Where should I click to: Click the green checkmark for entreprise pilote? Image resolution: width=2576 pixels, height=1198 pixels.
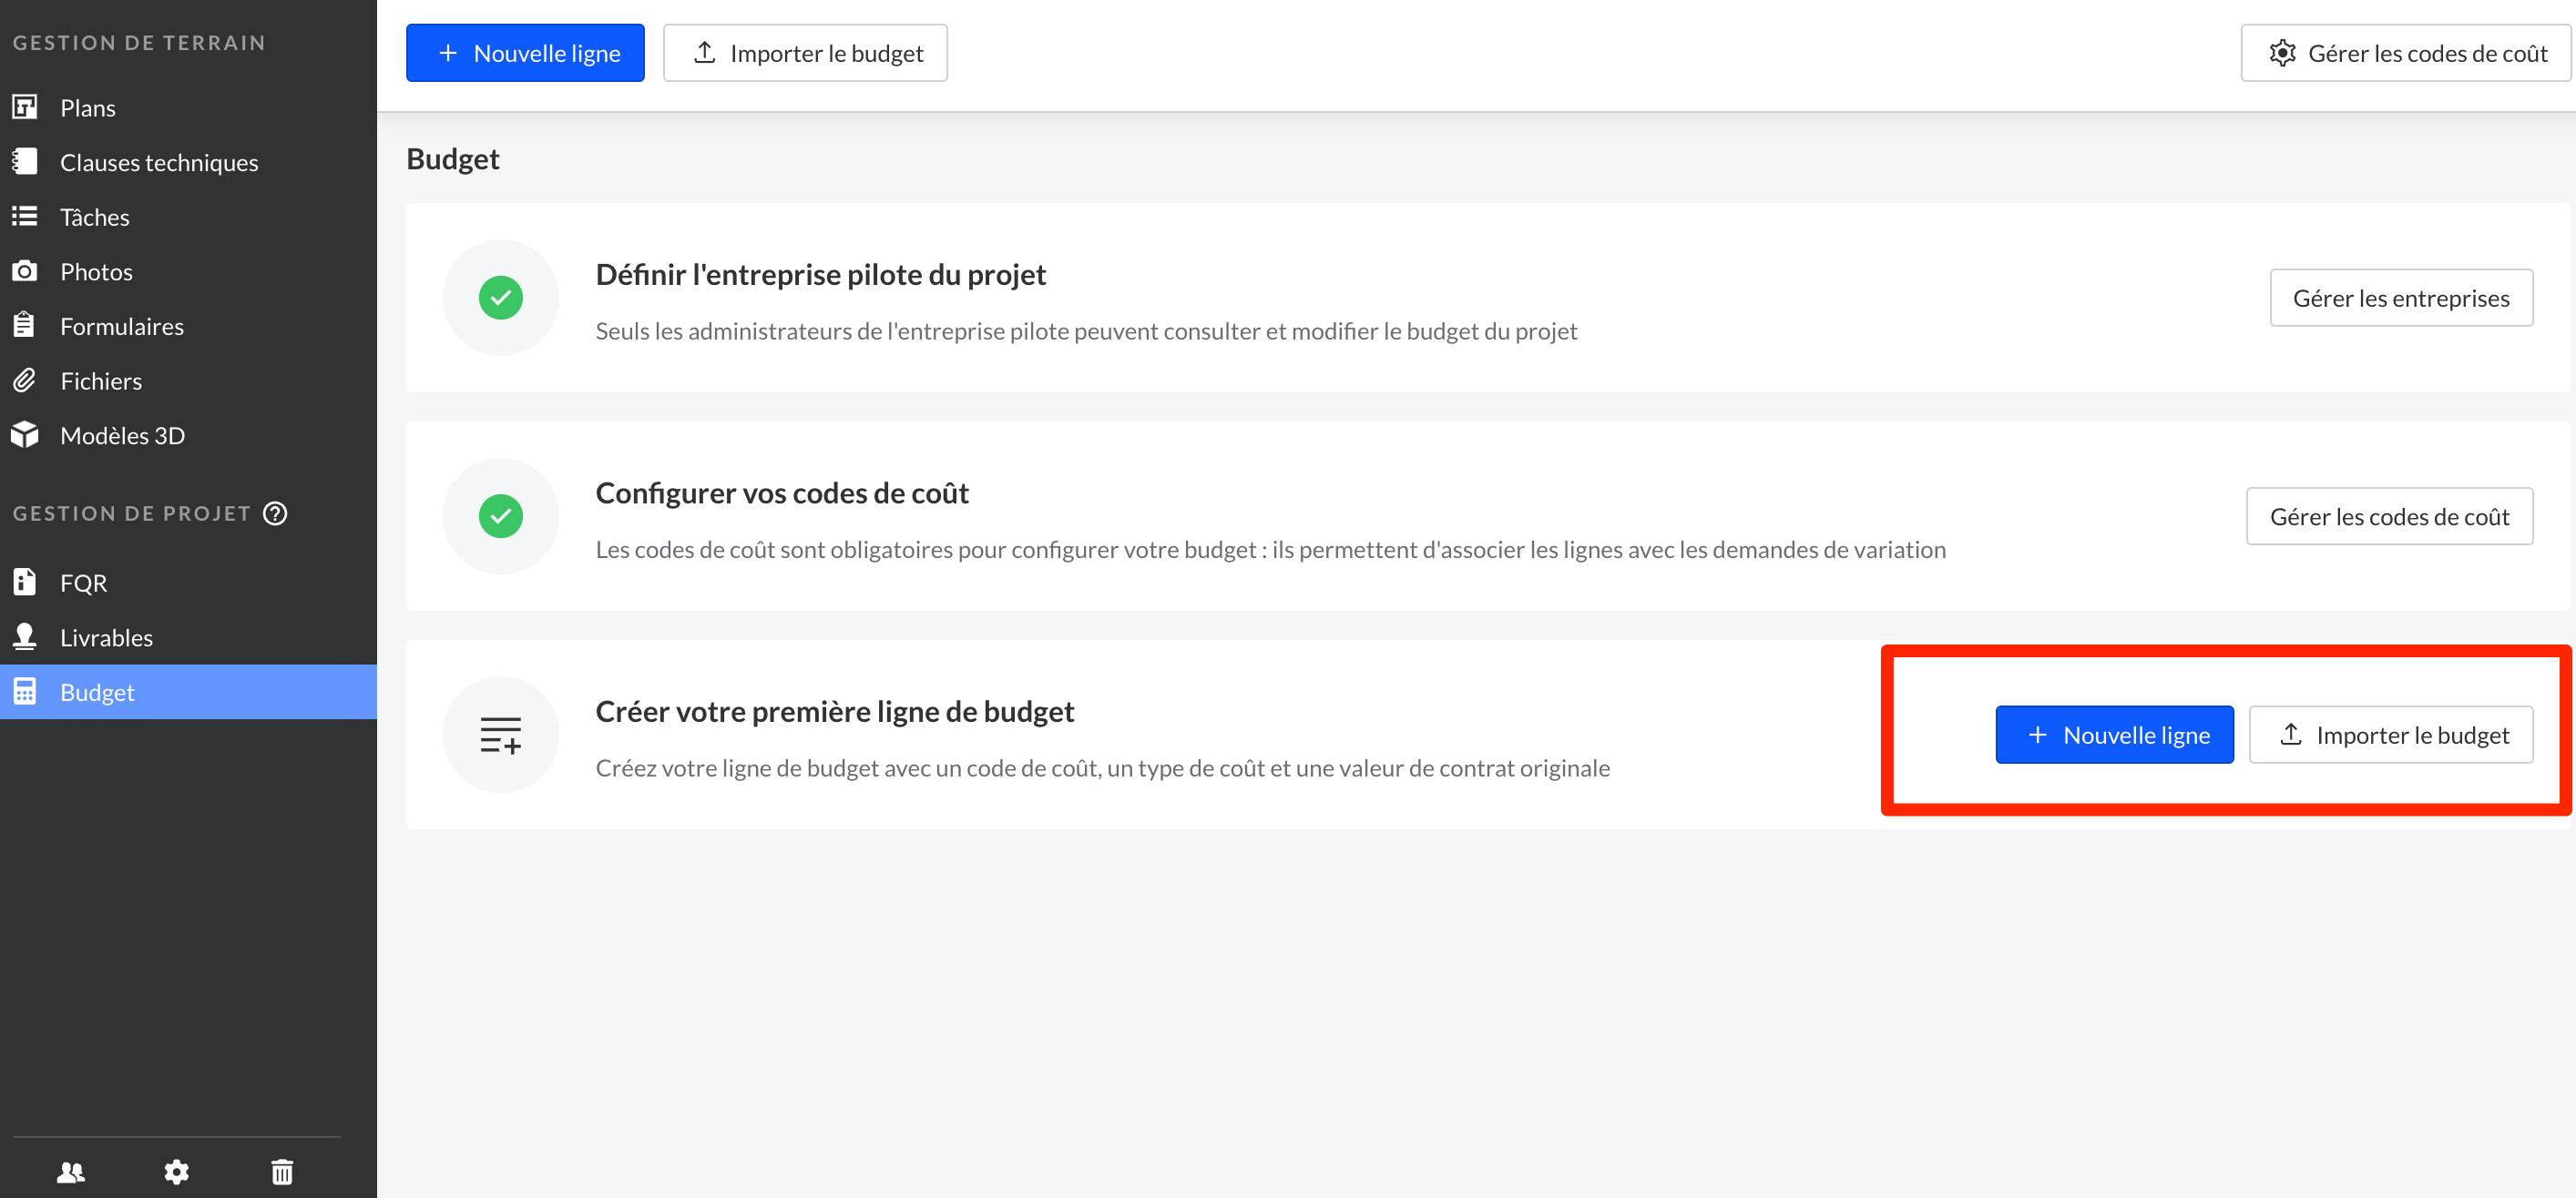click(x=500, y=298)
